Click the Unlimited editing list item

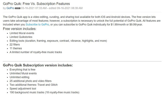click(x=20, y=77)
